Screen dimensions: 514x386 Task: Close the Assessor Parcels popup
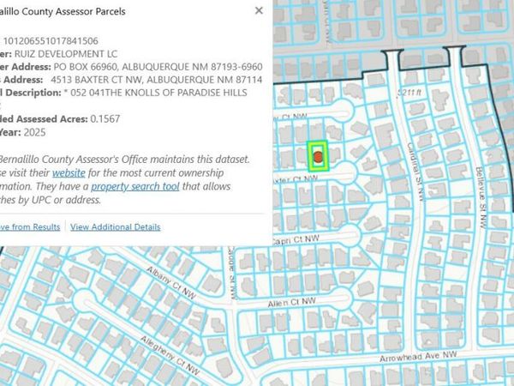pyautogui.click(x=259, y=11)
